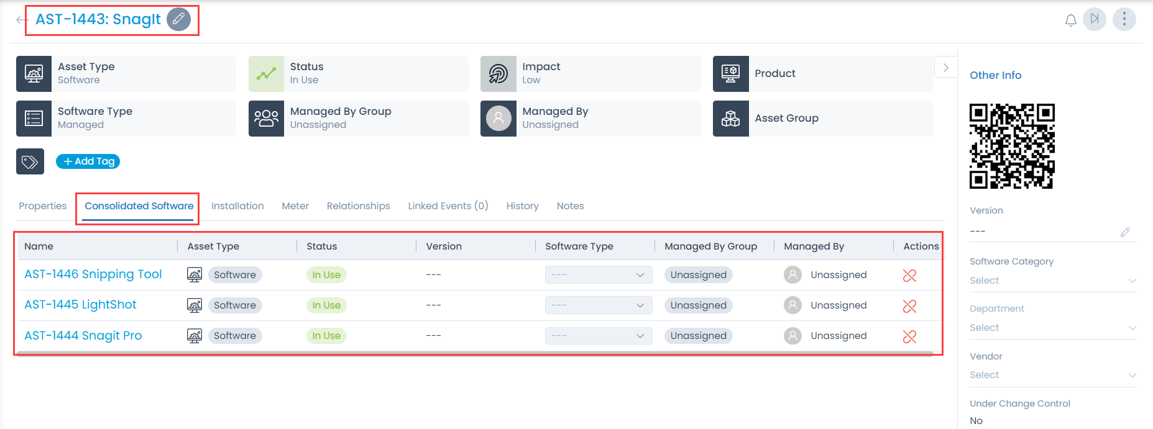Click the Version edit pencil in Other Info
Screen dimensions: 1153x429
click(1125, 232)
